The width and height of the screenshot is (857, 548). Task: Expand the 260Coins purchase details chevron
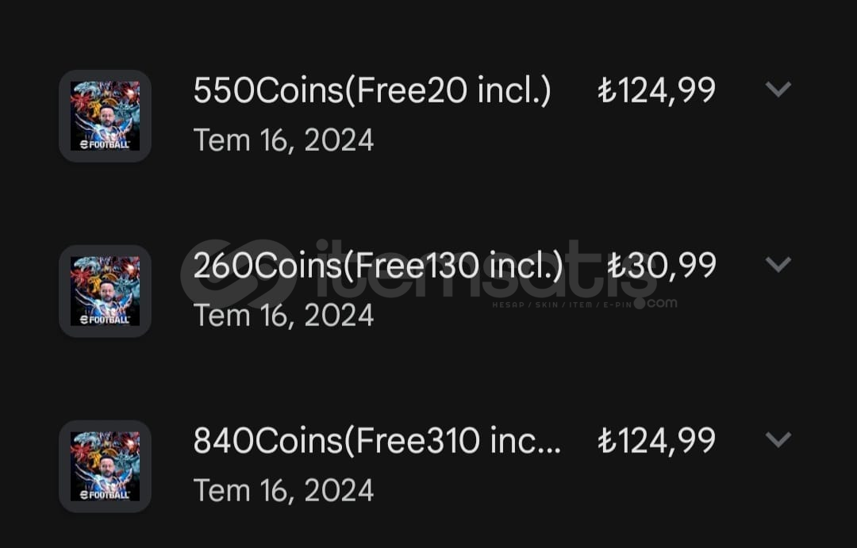pos(778,264)
